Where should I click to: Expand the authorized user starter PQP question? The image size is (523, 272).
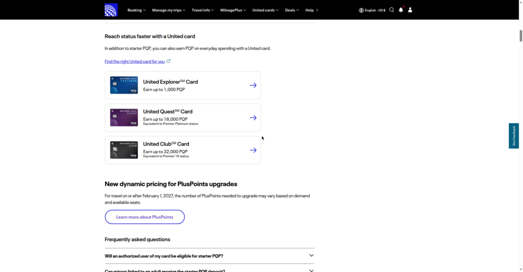(209, 256)
